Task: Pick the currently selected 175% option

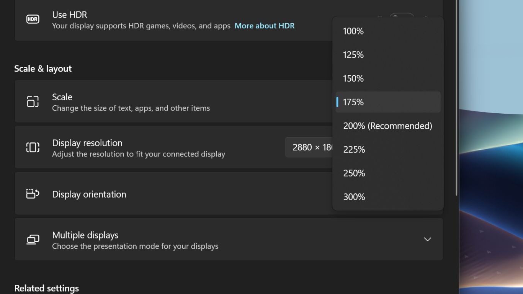Action: pos(353,102)
